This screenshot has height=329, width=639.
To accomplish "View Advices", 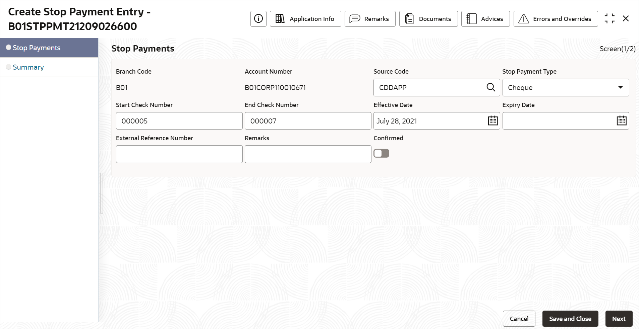I will point(485,19).
